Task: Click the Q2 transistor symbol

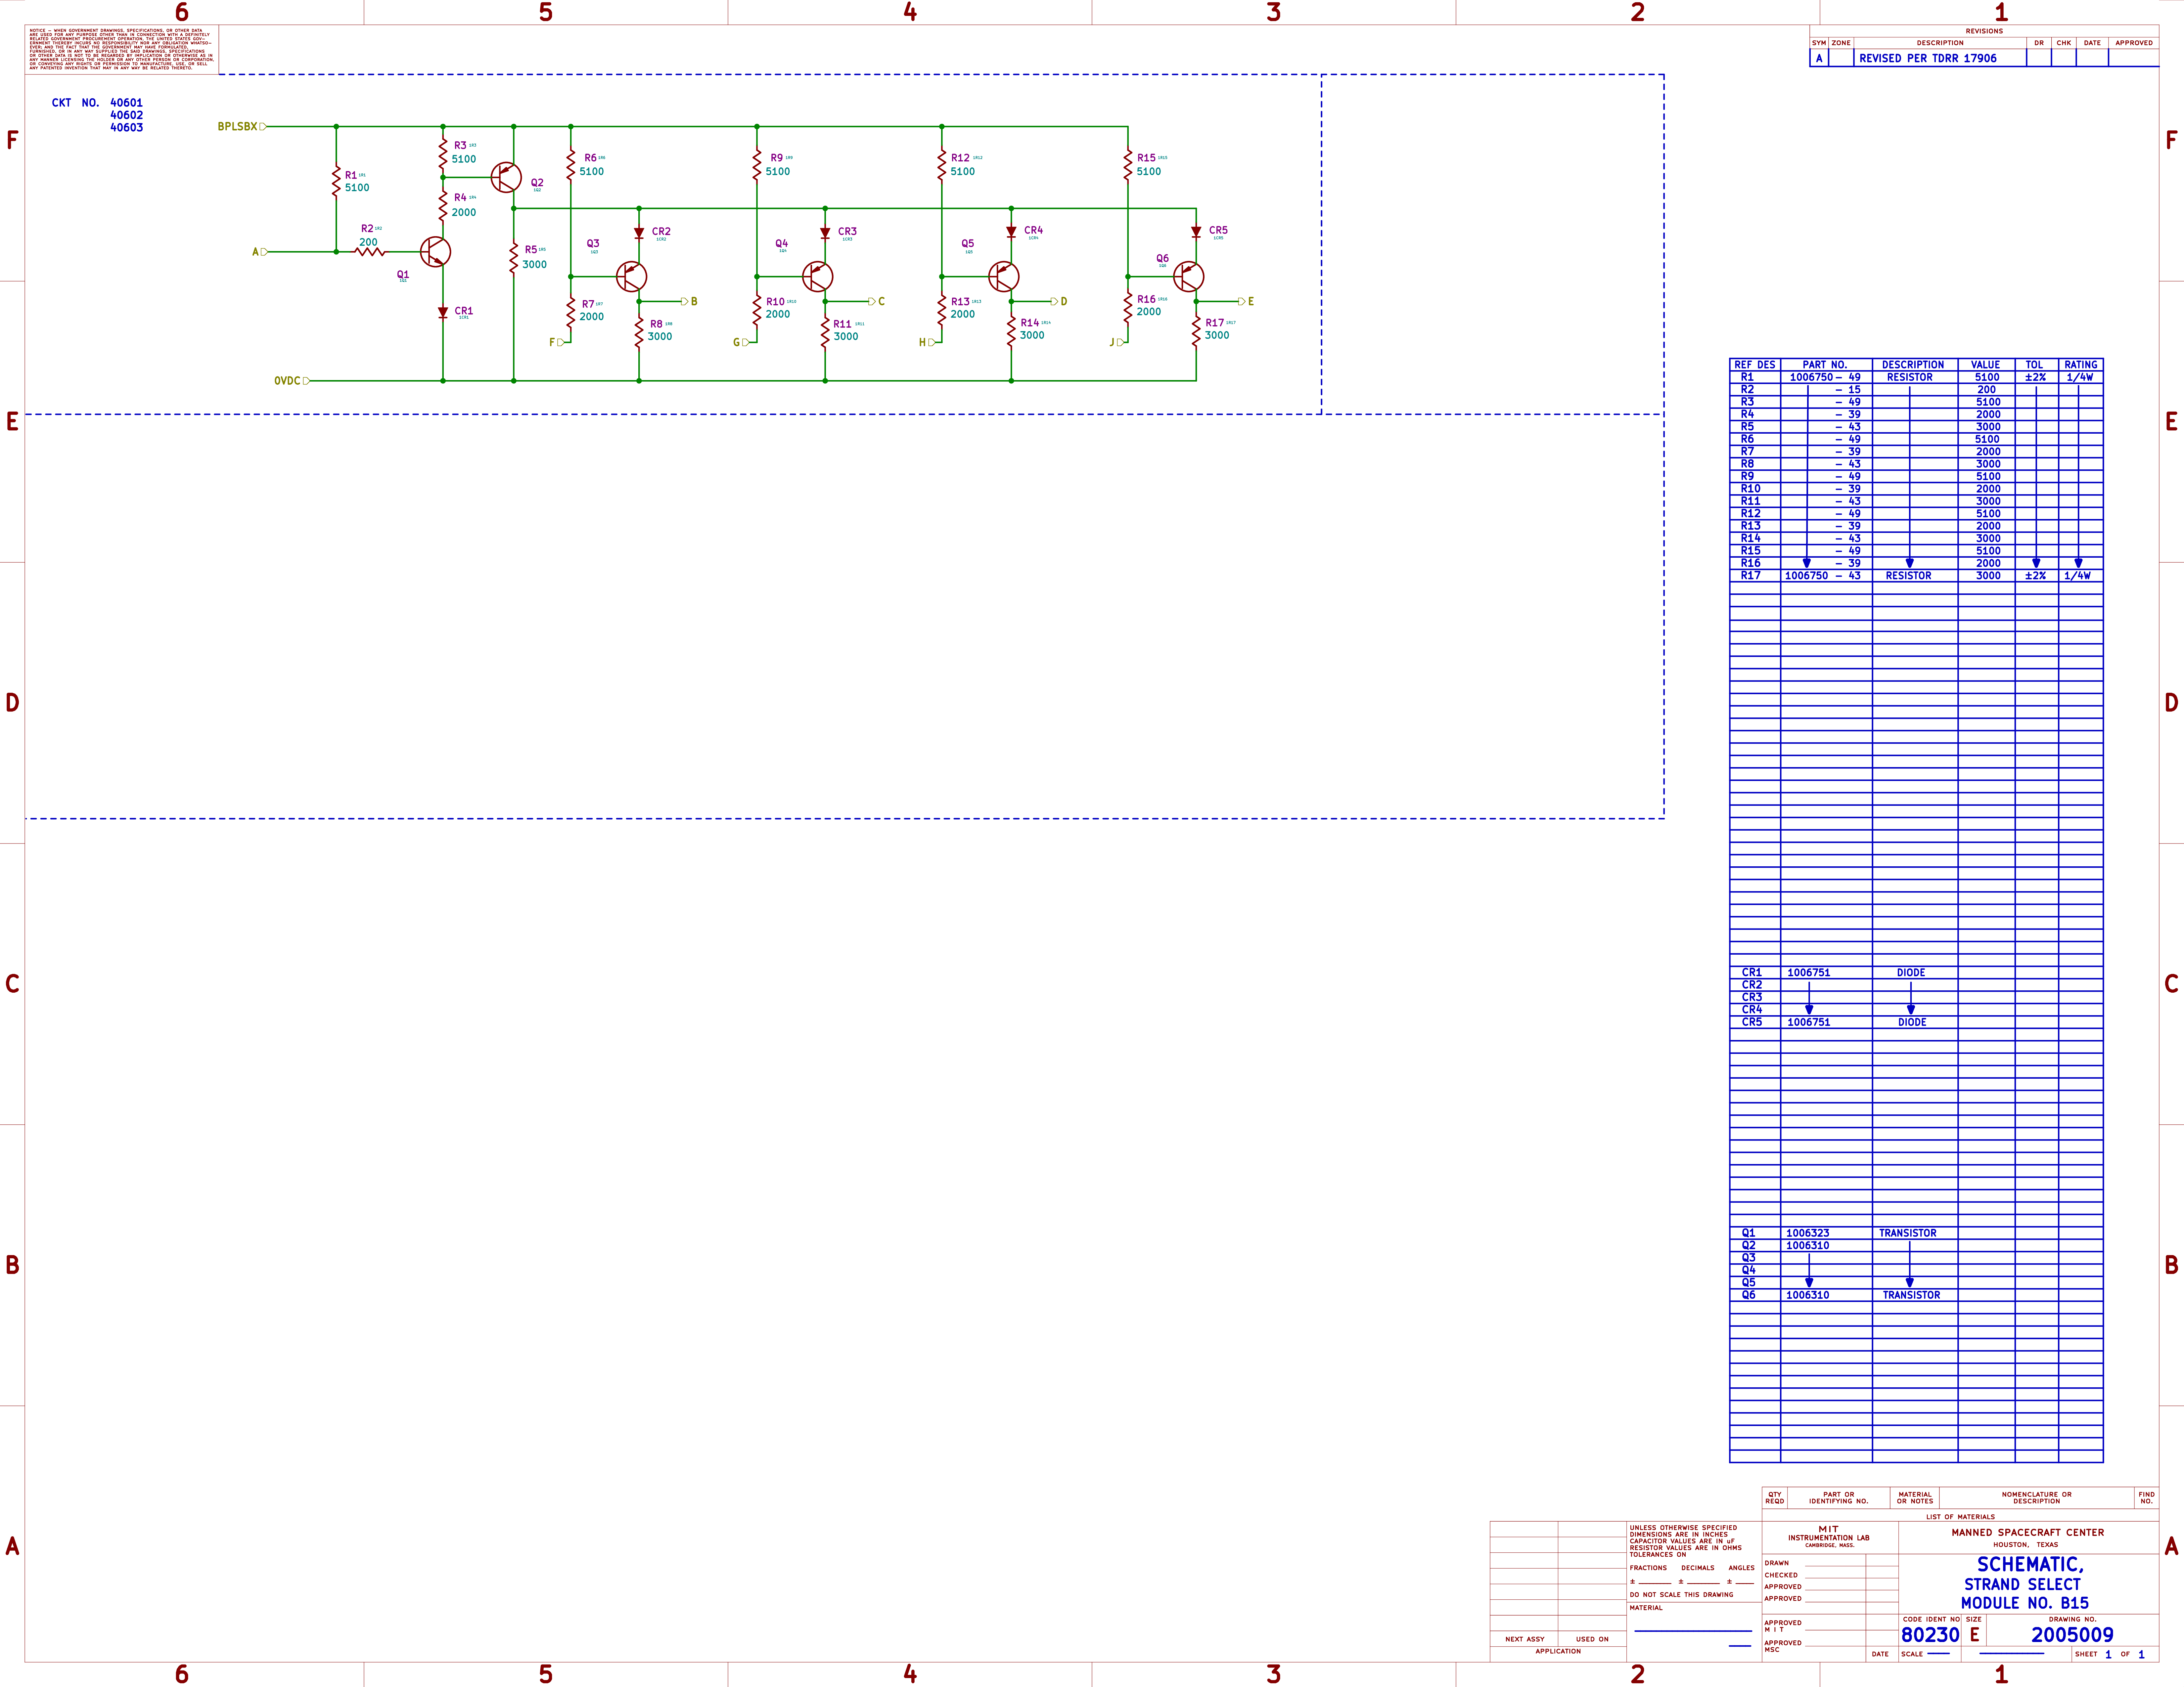Action: pos(506,178)
